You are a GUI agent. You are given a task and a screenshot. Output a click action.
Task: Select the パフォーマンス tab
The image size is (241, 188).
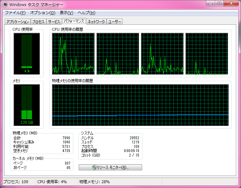[x=74, y=21]
